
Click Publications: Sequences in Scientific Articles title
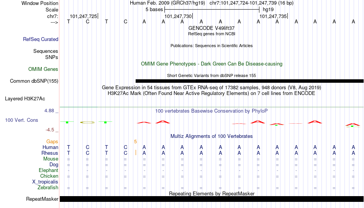212,46
